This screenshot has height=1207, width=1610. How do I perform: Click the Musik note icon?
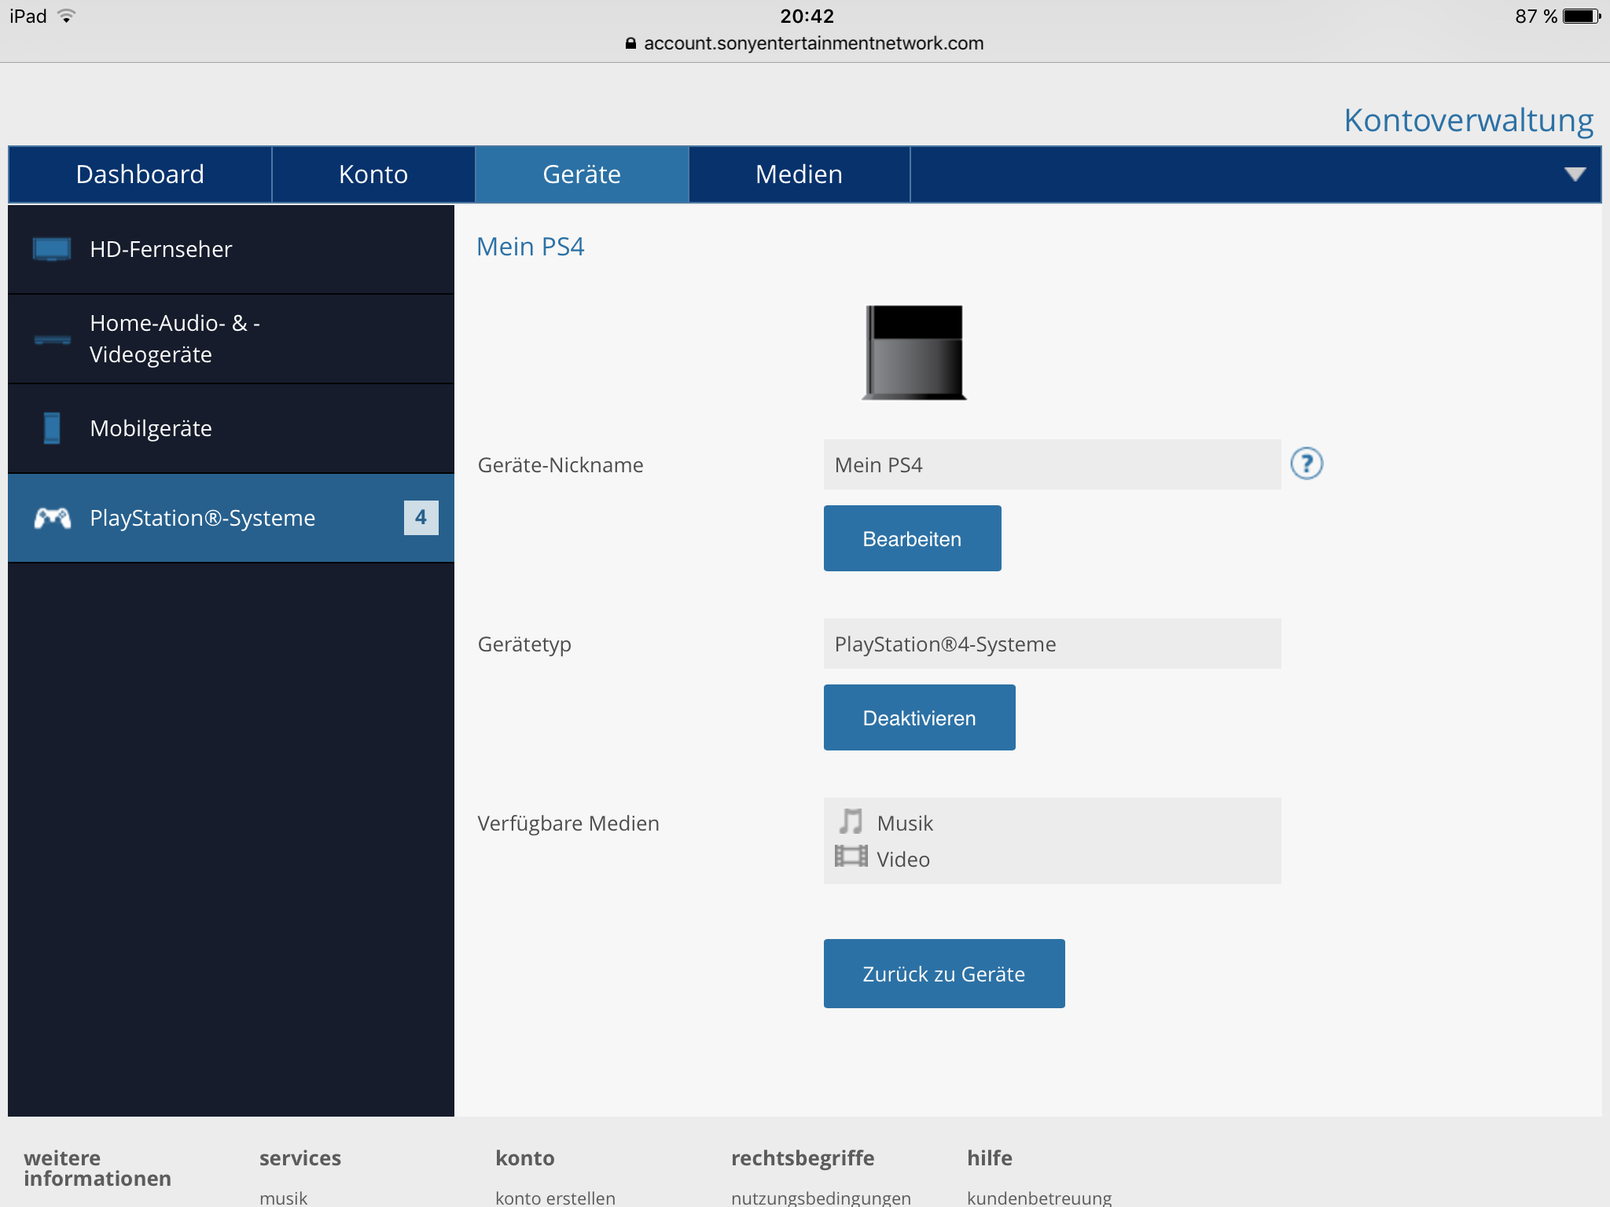(x=851, y=821)
